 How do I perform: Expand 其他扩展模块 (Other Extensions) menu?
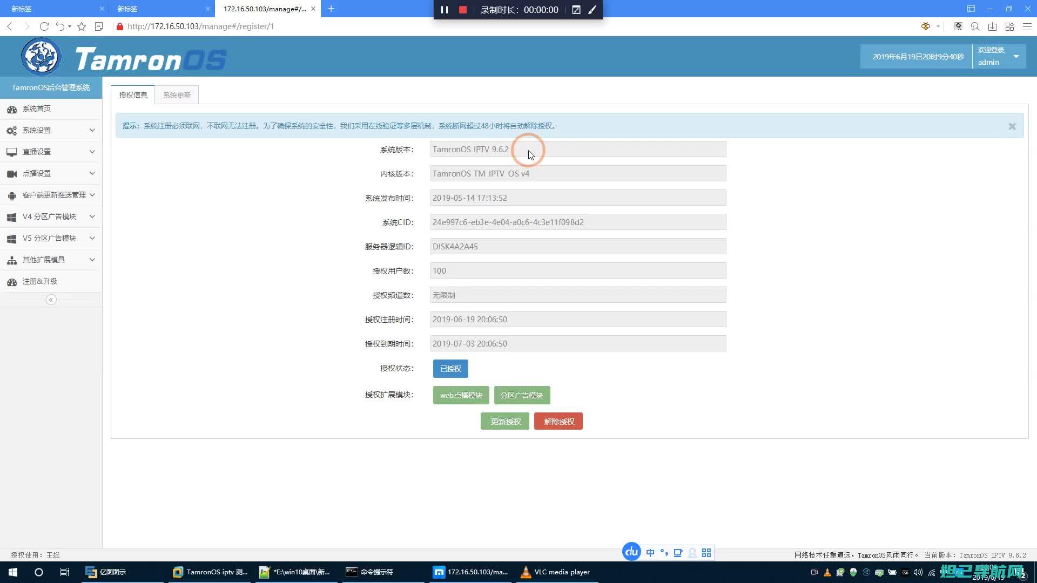(x=50, y=259)
